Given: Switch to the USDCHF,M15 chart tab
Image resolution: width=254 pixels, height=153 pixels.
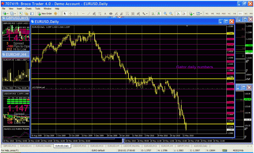Looking at the screenshot, I should click(80, 146).
